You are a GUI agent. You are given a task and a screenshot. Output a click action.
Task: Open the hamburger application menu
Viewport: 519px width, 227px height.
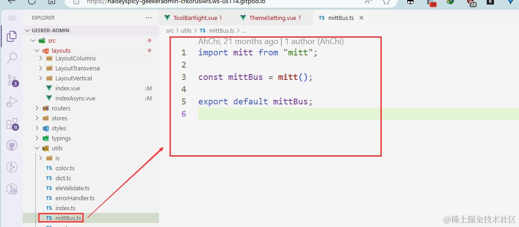tap(11, 18)
